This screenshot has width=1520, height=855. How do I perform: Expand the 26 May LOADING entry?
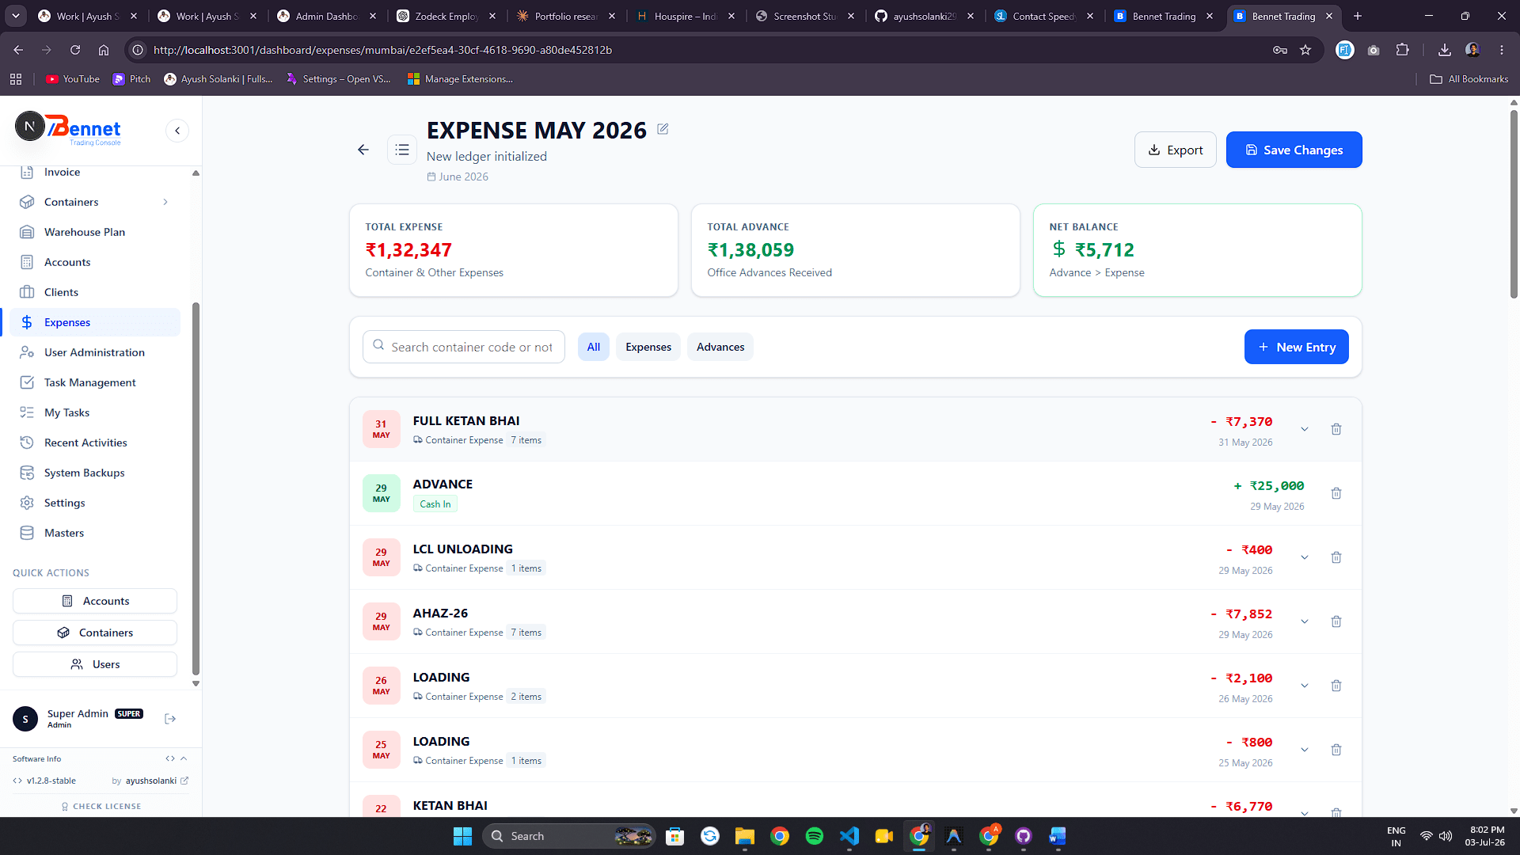click(x=1305, y=686)
